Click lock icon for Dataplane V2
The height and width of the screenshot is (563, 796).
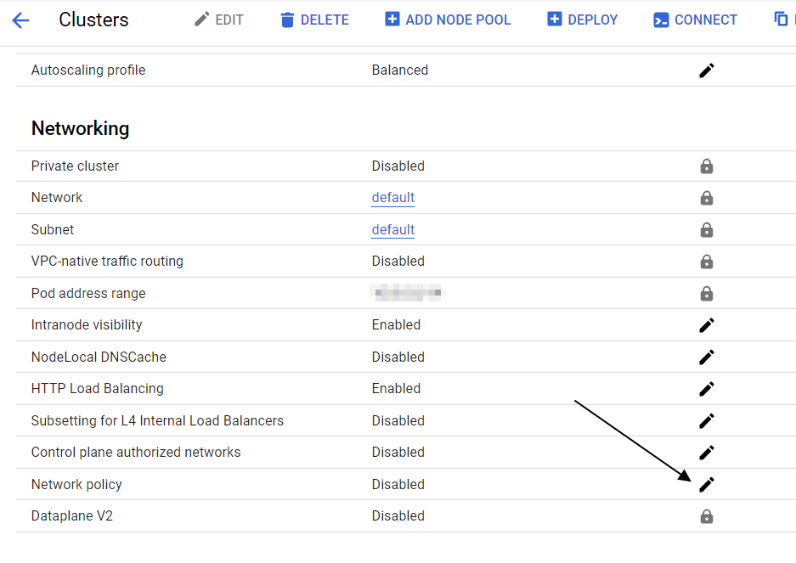[x=707, y=516]
